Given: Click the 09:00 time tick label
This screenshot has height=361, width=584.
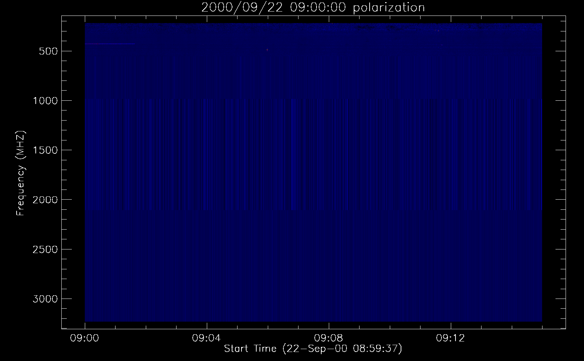Looking at the screenshot, I should coord(85,338).
